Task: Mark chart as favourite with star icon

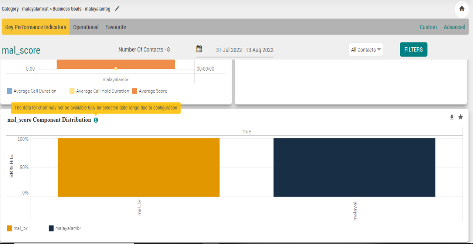Action: click(460, 117)
